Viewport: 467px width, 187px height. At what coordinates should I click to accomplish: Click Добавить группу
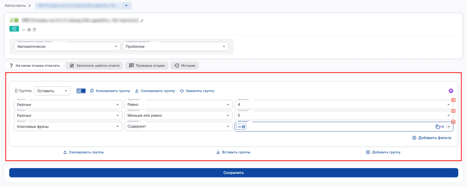383,152
